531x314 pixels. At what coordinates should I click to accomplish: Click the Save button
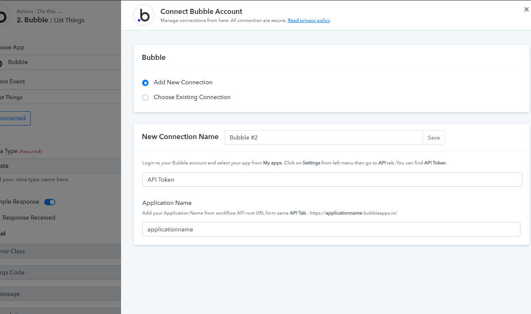point(434,137)
